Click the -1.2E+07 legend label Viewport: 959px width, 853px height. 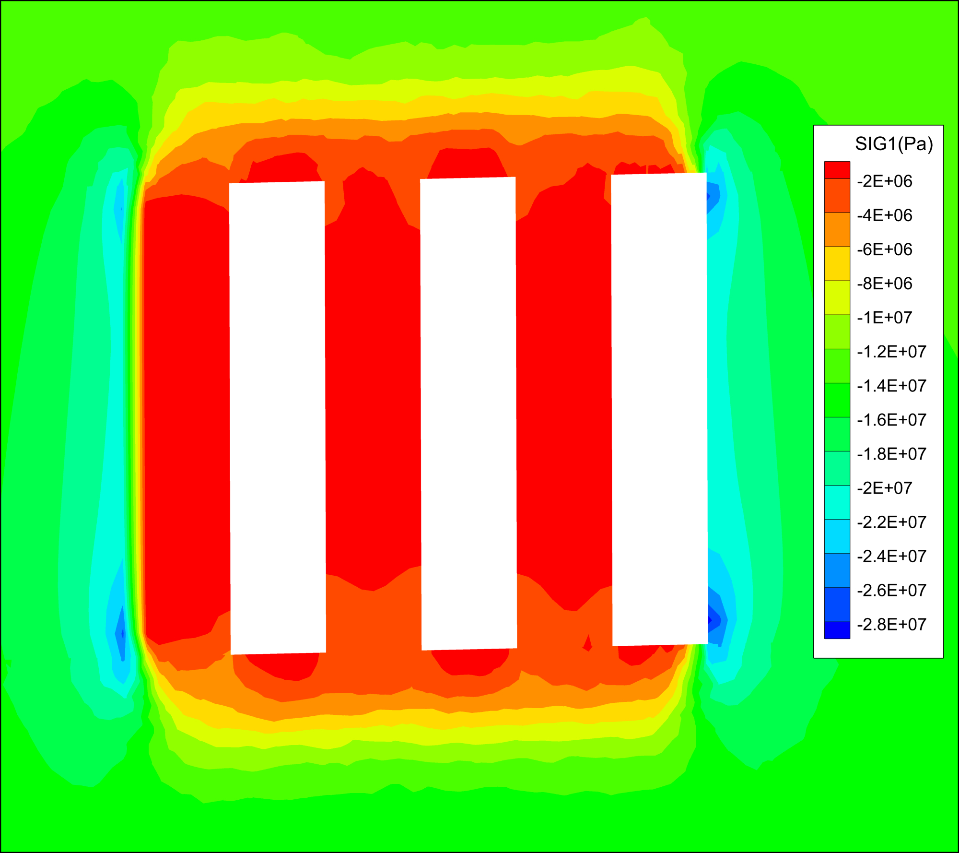click(891, 352)
